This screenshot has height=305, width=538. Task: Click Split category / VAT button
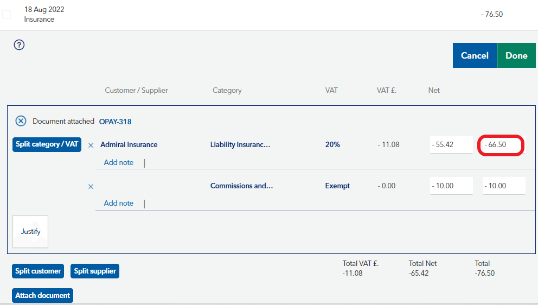[x=47, y=144]
